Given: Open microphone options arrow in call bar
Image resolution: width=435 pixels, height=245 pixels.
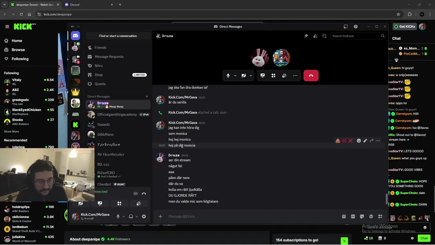Looking at the screenshot, I should pyautogui.click(x=235, y=76).
